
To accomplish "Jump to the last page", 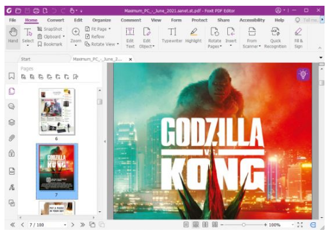I will coord(83,225).
